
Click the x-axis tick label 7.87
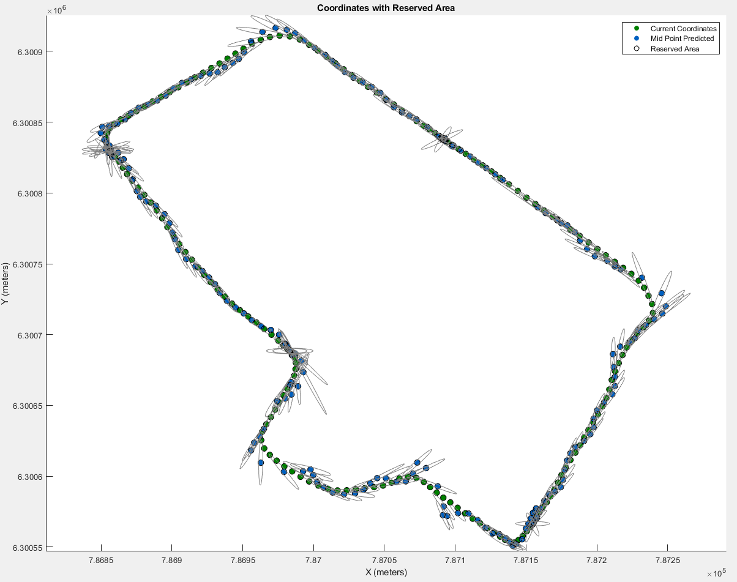click(x=313, y=559)
